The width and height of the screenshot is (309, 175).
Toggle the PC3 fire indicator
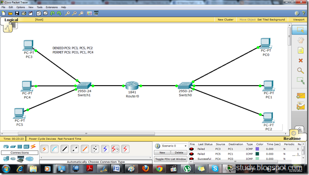point(191,149)
